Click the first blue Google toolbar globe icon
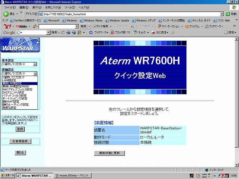This screenshot has height=179, width=239. coord(68,32)
